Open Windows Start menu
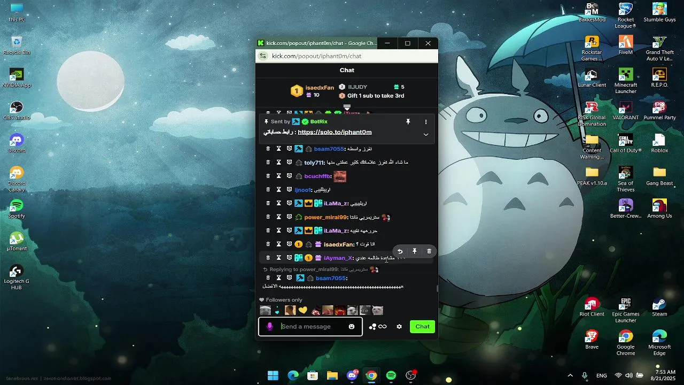Screen dimensions: 684x385 pos(273,375)
